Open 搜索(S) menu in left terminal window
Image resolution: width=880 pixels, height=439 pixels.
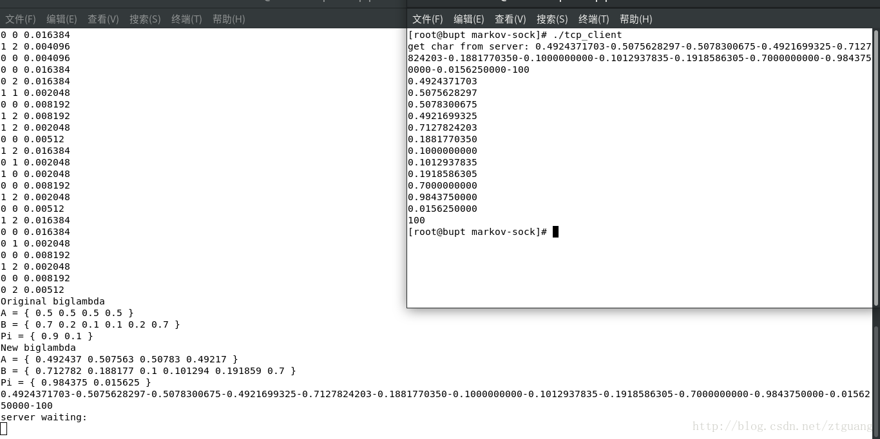click(145, 19)
